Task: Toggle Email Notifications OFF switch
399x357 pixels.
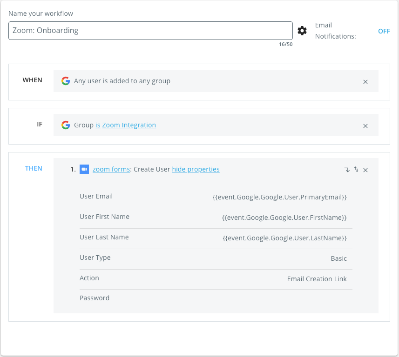Action: click(x=384, y=31)
